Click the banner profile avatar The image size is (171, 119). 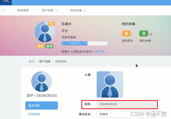(45, 32)
